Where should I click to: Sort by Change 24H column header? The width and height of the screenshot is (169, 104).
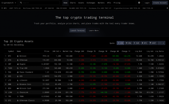click(79, 51)
